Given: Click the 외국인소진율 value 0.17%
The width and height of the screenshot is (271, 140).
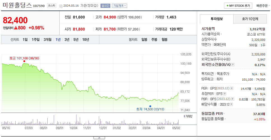Looking at the screenshot, I should 260,65.
